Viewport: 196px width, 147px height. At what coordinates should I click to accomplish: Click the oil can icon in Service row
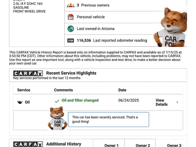click(20, 102)
